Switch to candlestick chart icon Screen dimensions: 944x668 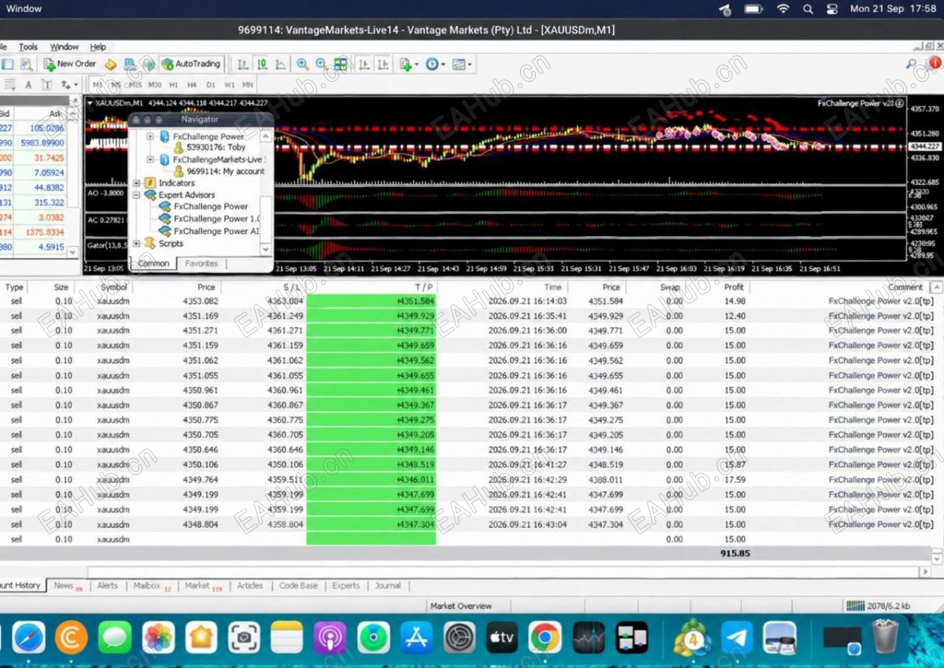tap(262, 65)
